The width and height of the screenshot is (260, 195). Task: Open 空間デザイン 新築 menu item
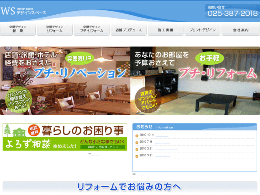tap(18, 29)
